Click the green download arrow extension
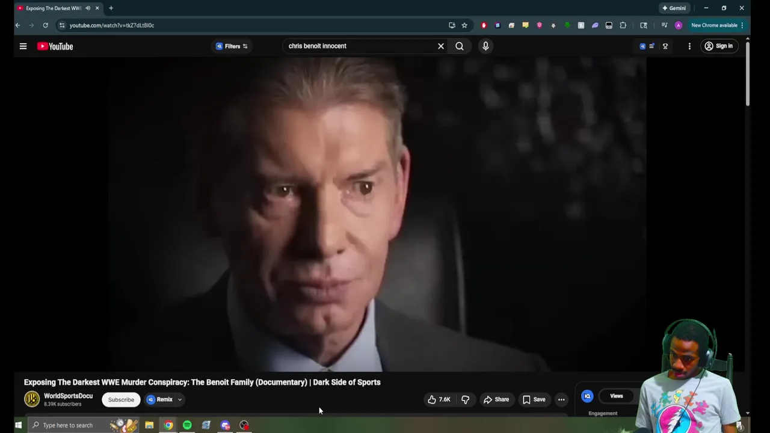 tap(567, 25)
